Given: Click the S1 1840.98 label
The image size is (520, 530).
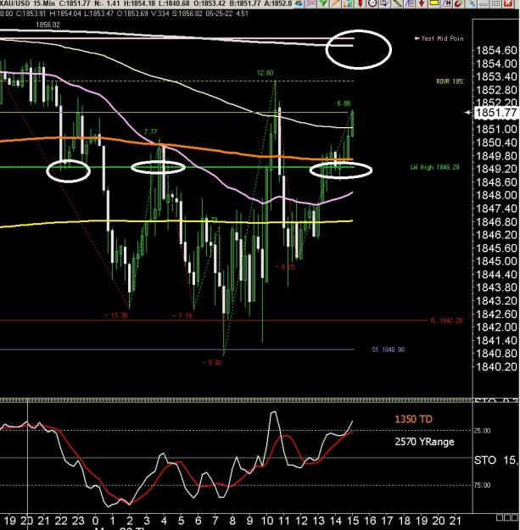Looking at the screenshot, I should tap(389, 349).
